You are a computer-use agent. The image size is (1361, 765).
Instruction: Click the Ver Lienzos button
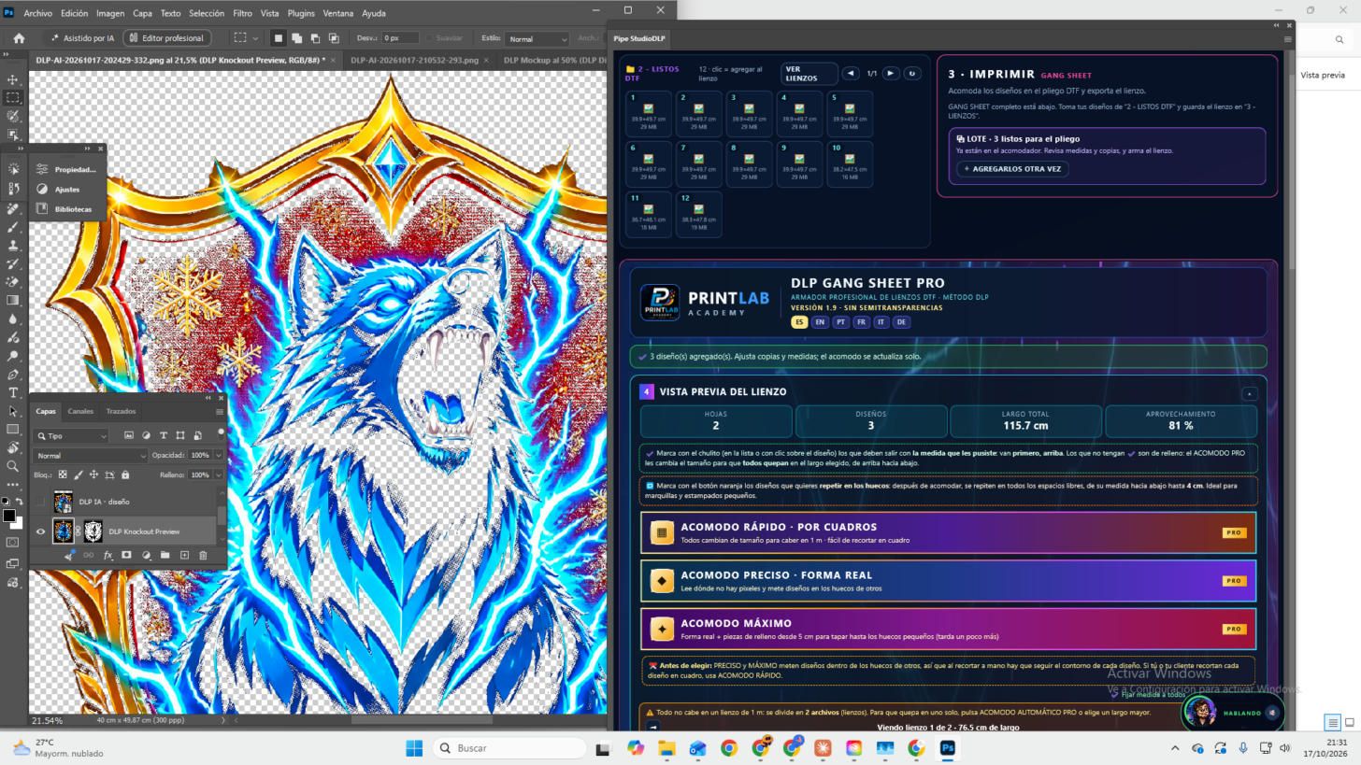[x=809, y=74]
